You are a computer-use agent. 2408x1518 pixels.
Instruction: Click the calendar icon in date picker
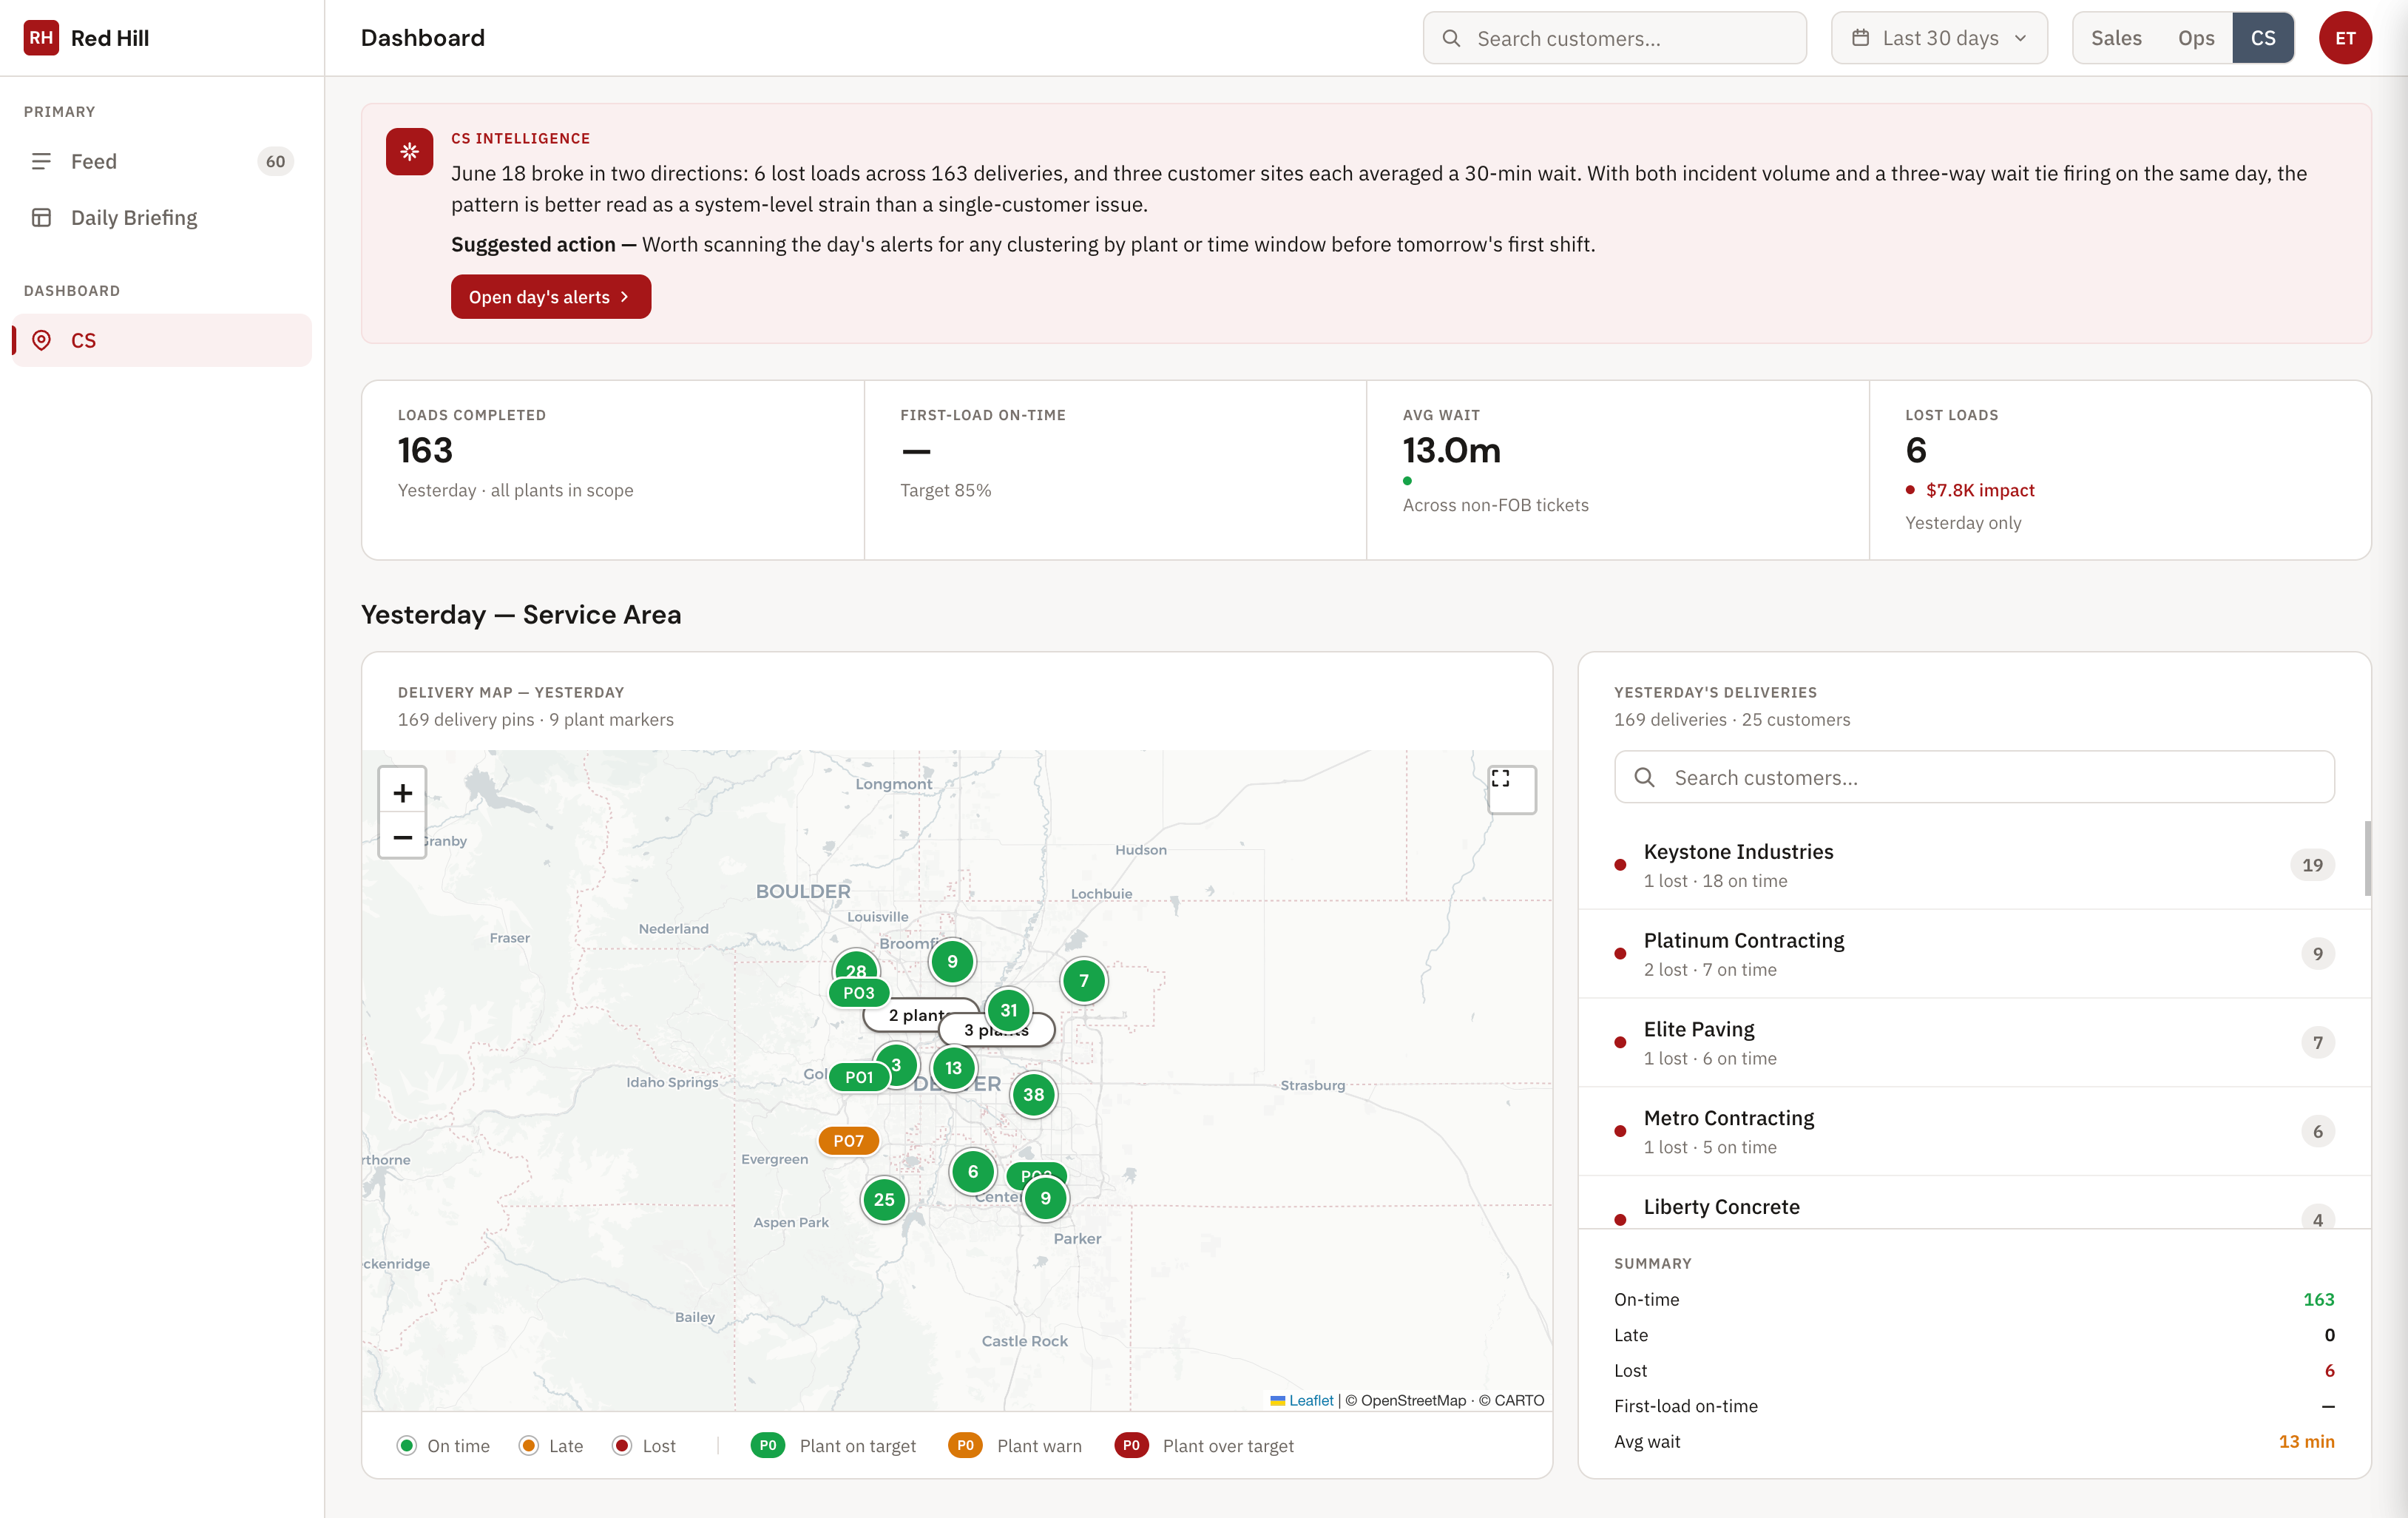[x=1860, y=38]
